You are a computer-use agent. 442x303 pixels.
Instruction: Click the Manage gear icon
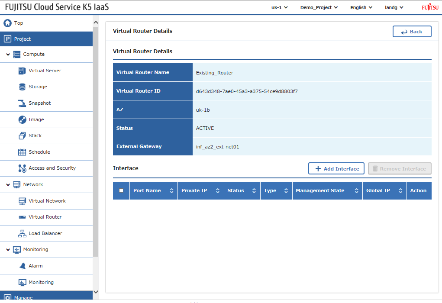(x=7, y=298)
